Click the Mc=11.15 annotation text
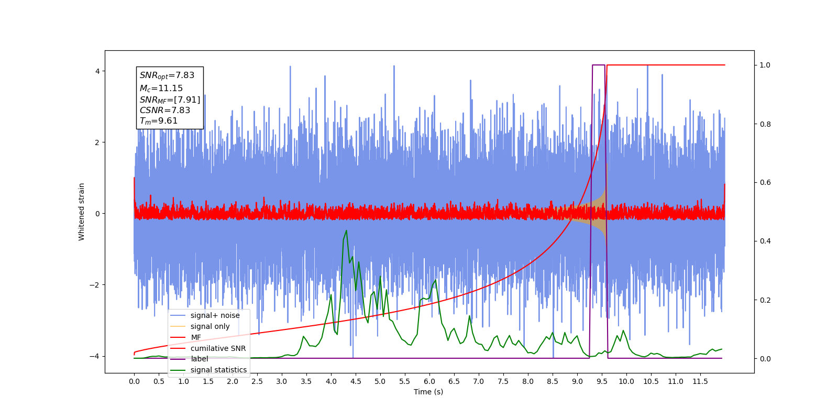Screen dimensions: 838x419 tap(161, 89)
